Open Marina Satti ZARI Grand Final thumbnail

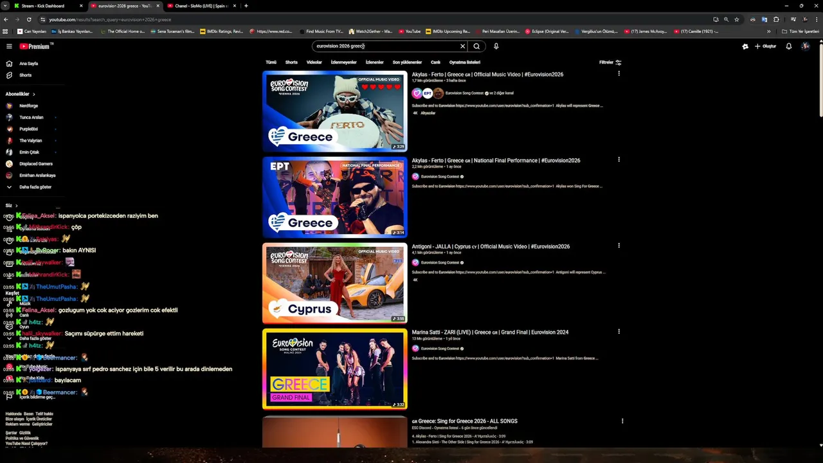[334, 369]
